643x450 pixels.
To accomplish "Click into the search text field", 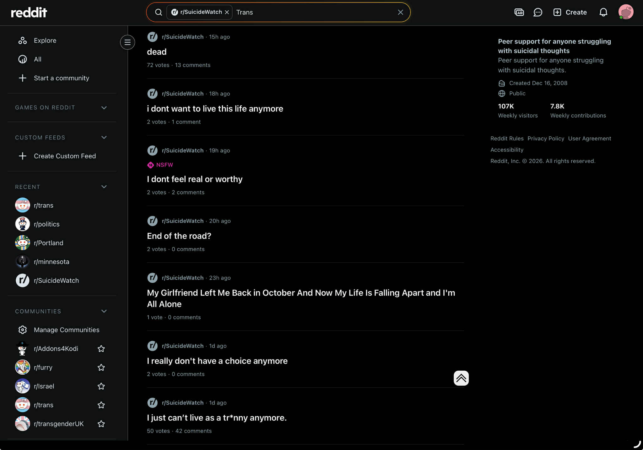I will 314,12.
